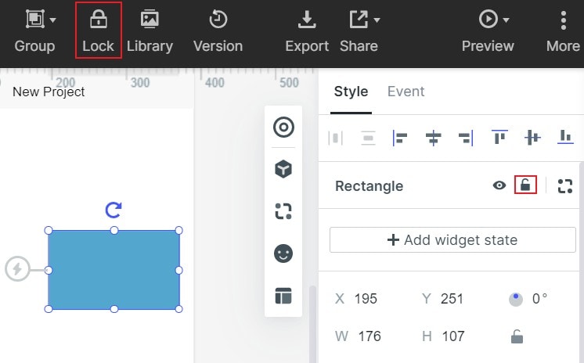Open the 3D cube components icon
584x363 pixels.
click(283, 170)
